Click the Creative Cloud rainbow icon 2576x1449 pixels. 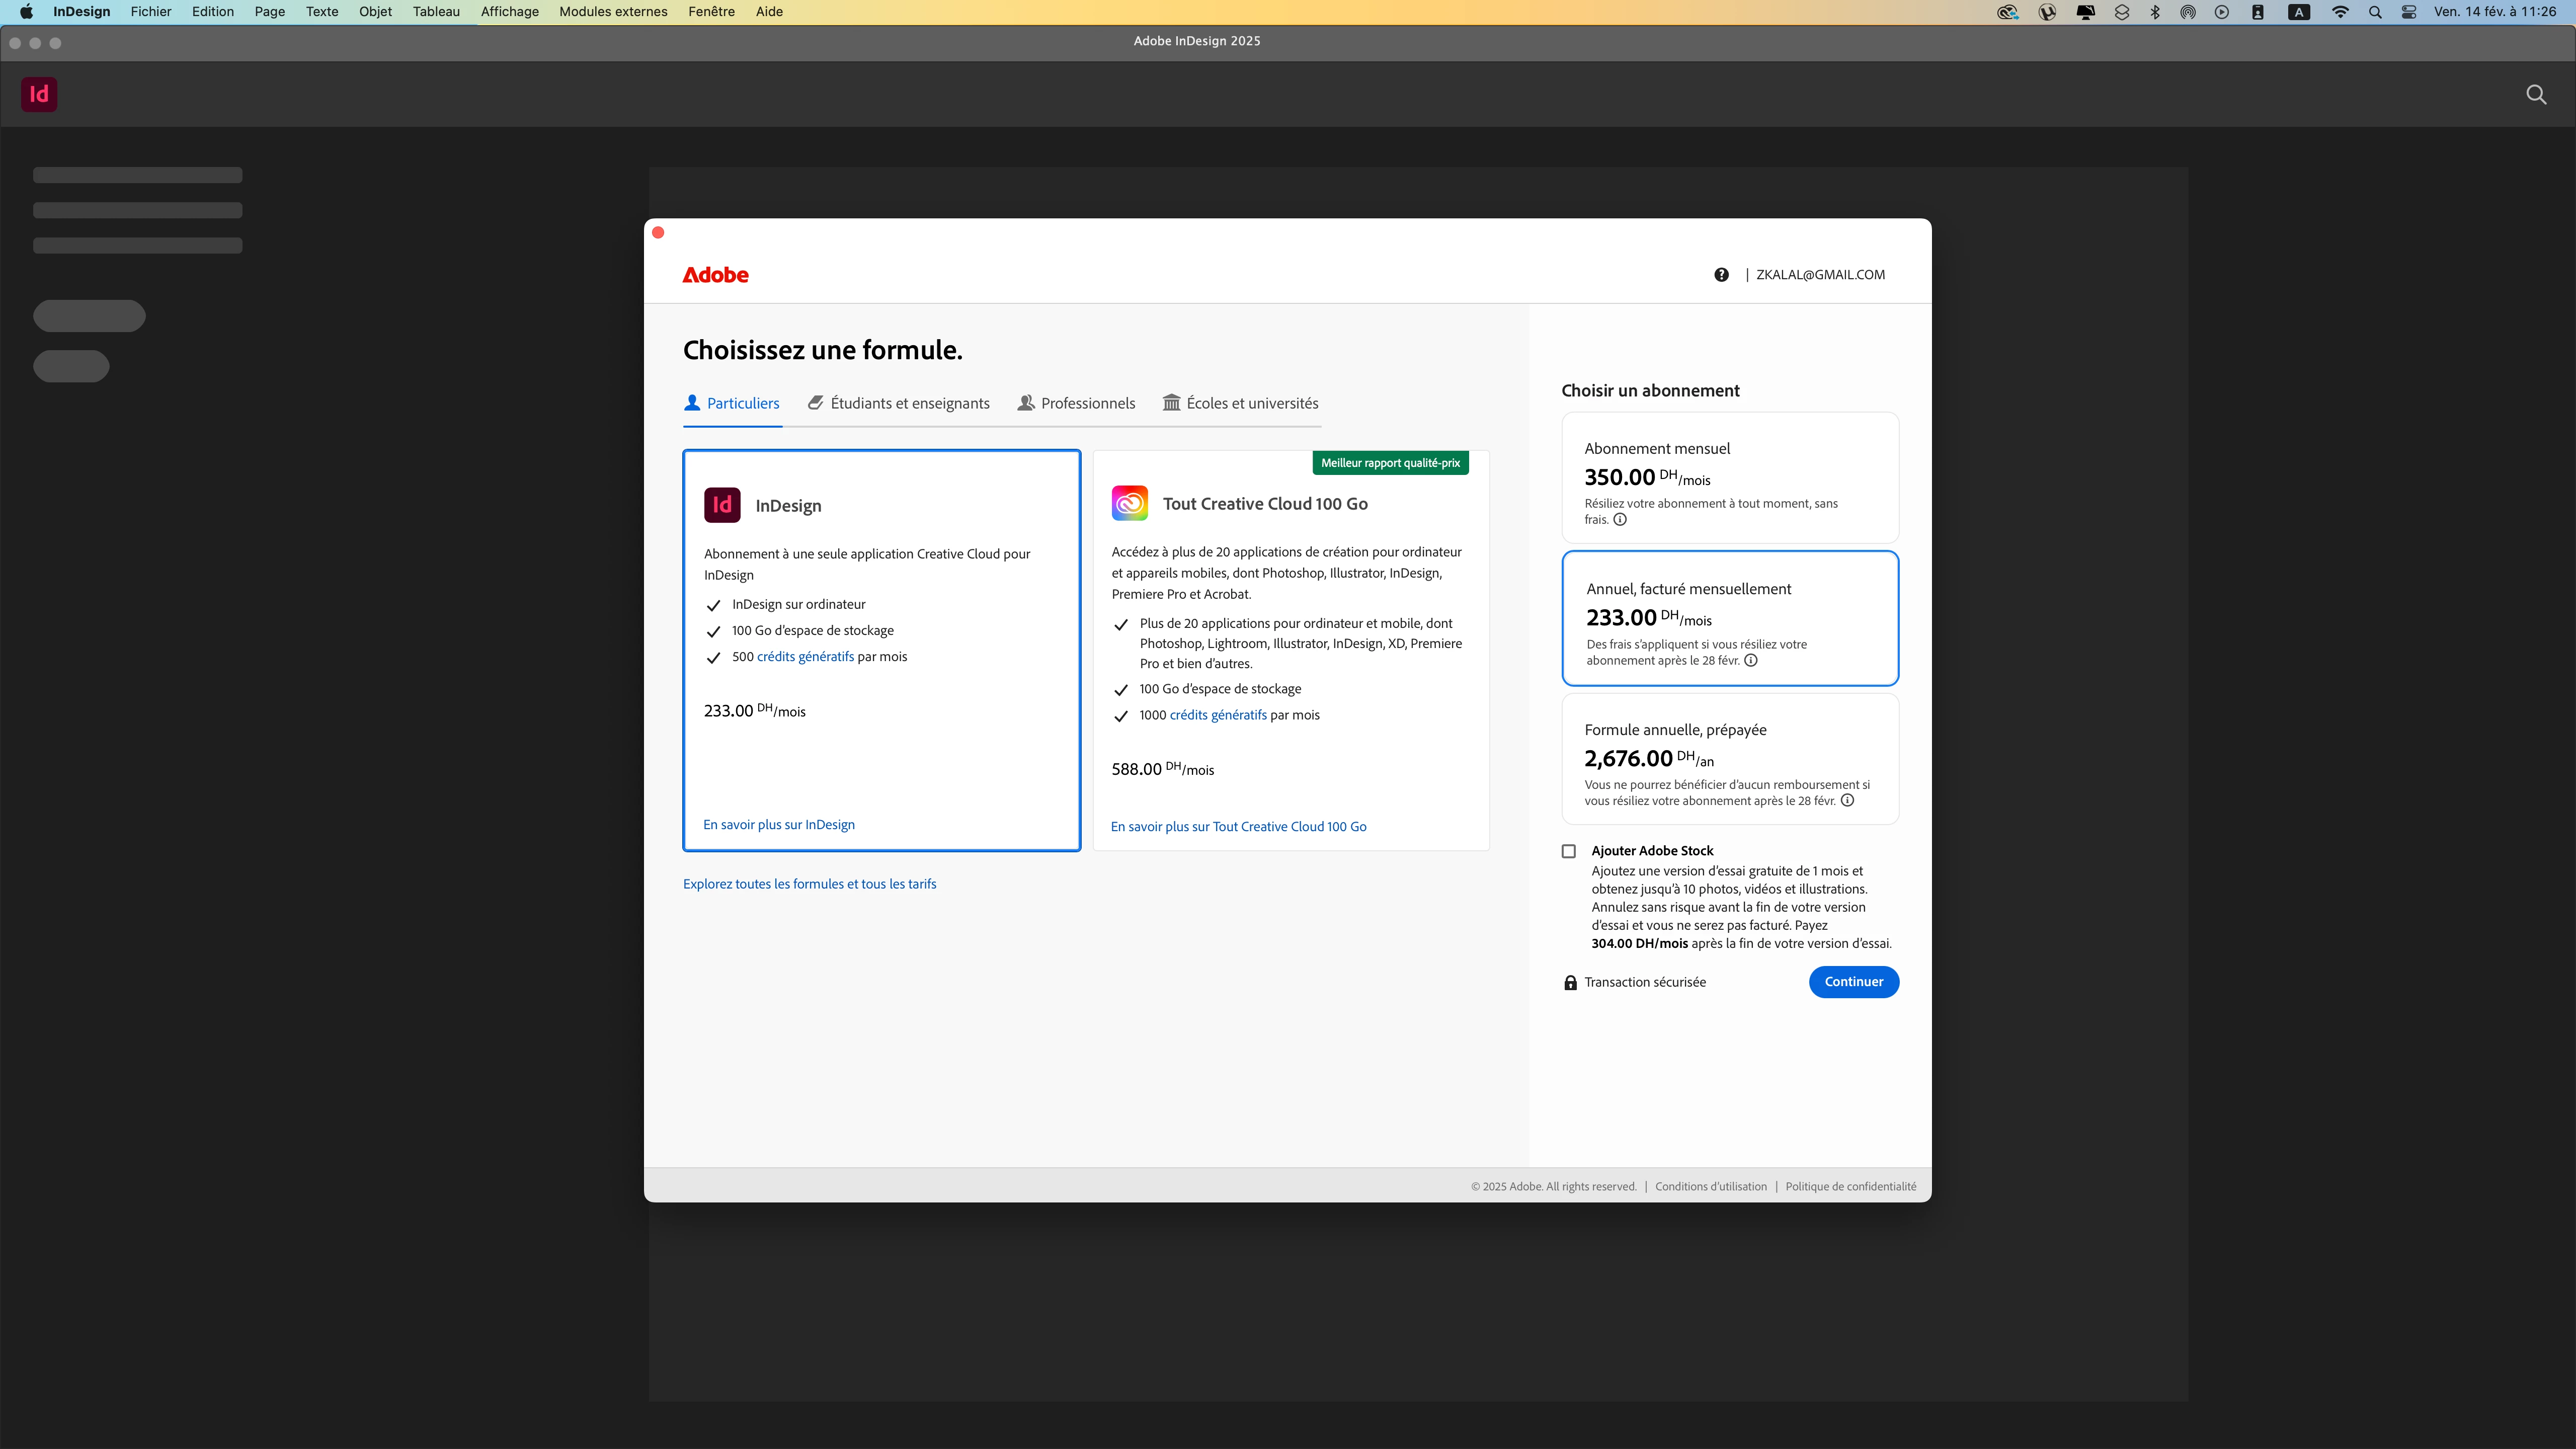(1129, 503)
